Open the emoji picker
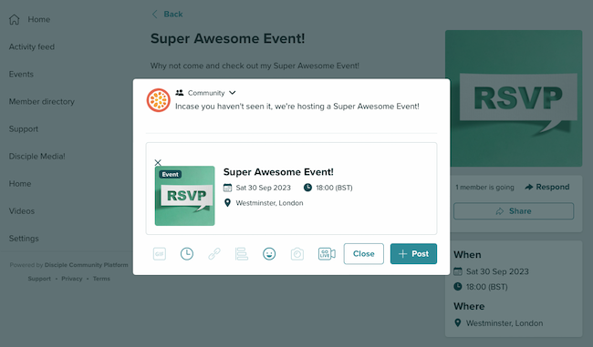The width and height of the screenshot is (593, 347). coord(269,254)
